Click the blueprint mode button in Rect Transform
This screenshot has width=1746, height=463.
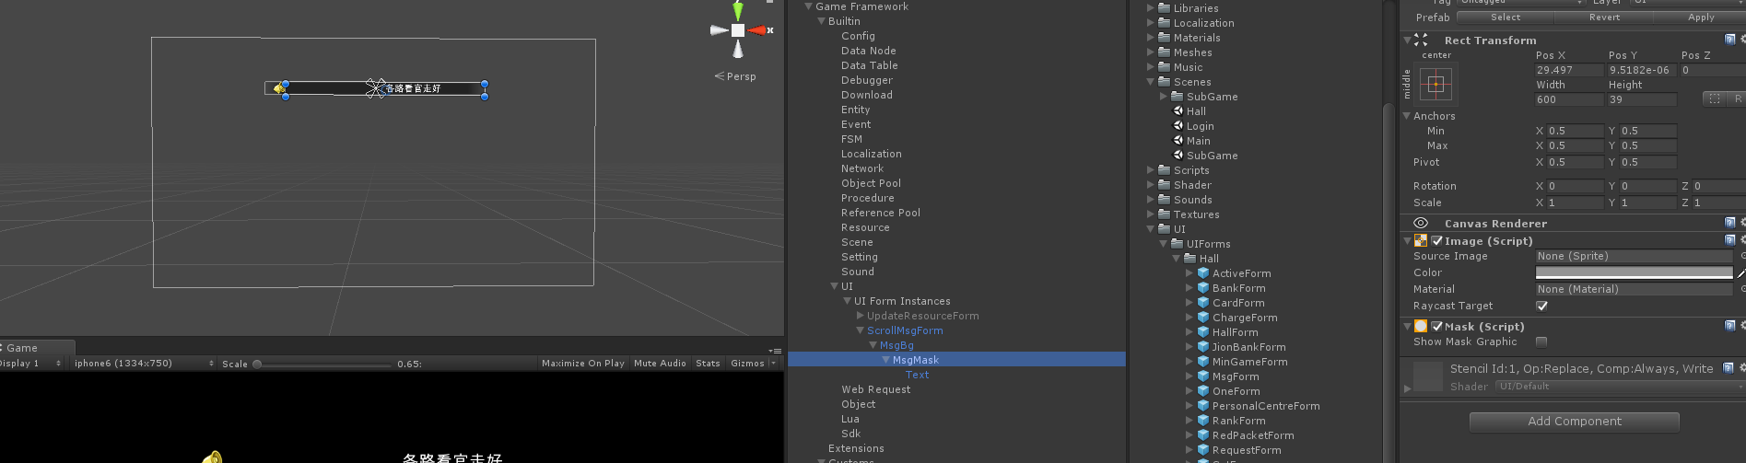[1714, 98]
